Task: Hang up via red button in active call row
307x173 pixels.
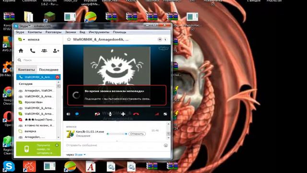Action: pos(58,77)
